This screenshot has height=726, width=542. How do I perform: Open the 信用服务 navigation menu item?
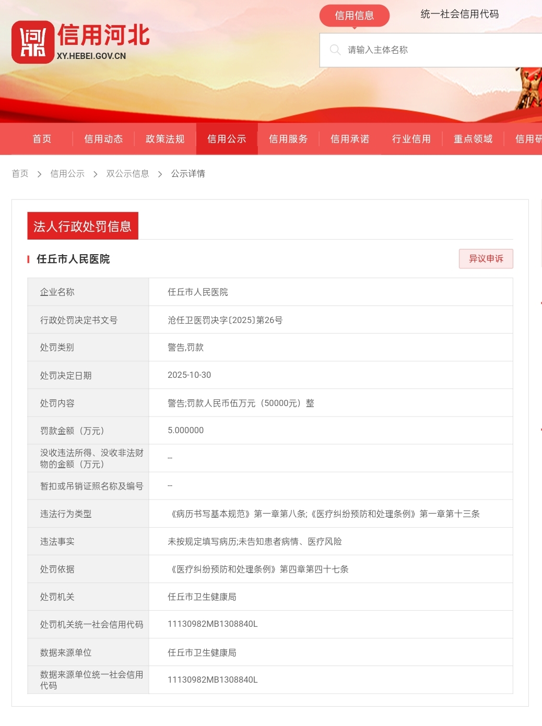tap(288, 139)
